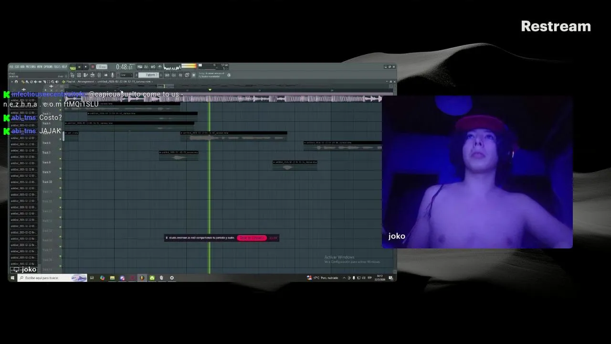Select the Delete tool in Playlist toolbar
Viewport: 611px width, 344px height.
31,81
